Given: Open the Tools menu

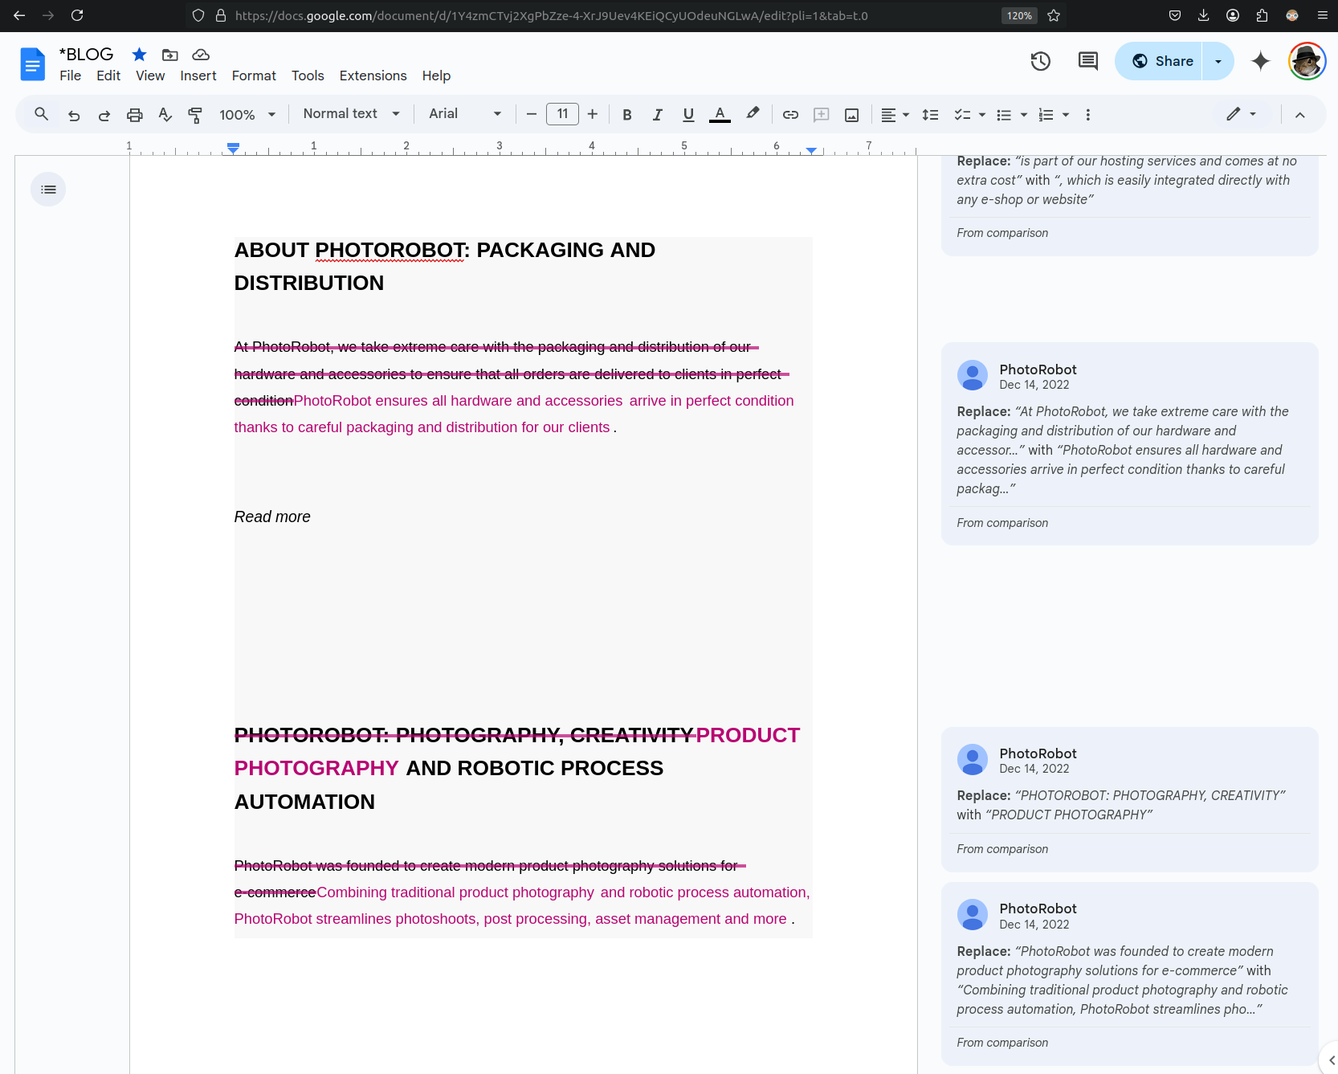Looking at the screenshot, I should pyautogui.click(x=308, y=76).
